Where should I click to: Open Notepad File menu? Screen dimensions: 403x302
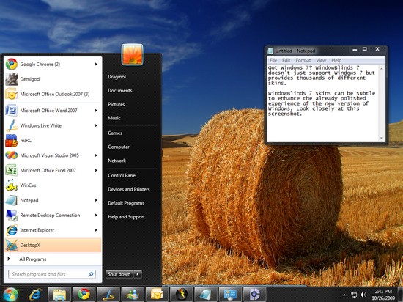(x=273, y=60)
